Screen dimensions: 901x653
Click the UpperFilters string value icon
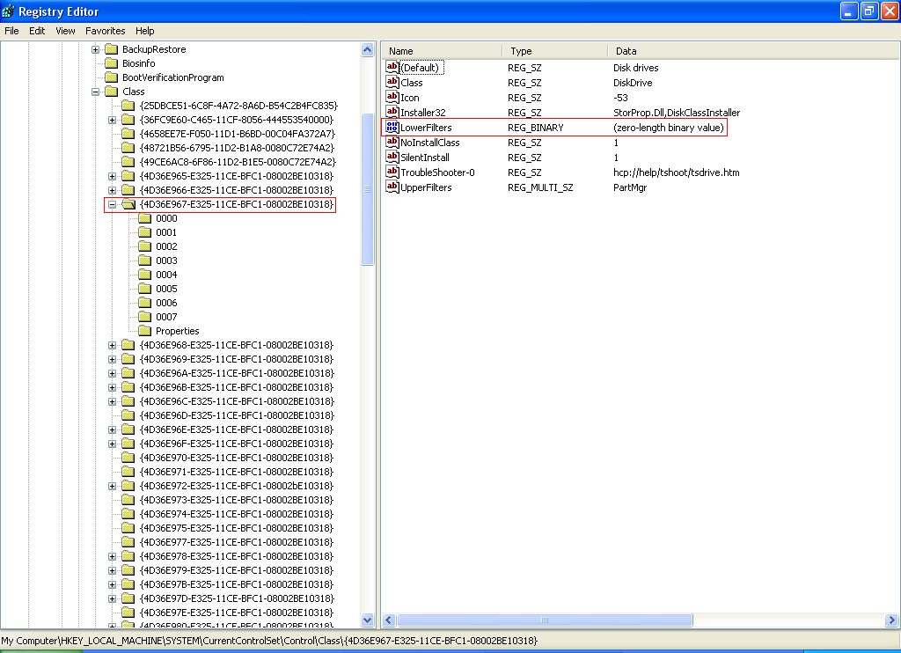coord(392,187)
